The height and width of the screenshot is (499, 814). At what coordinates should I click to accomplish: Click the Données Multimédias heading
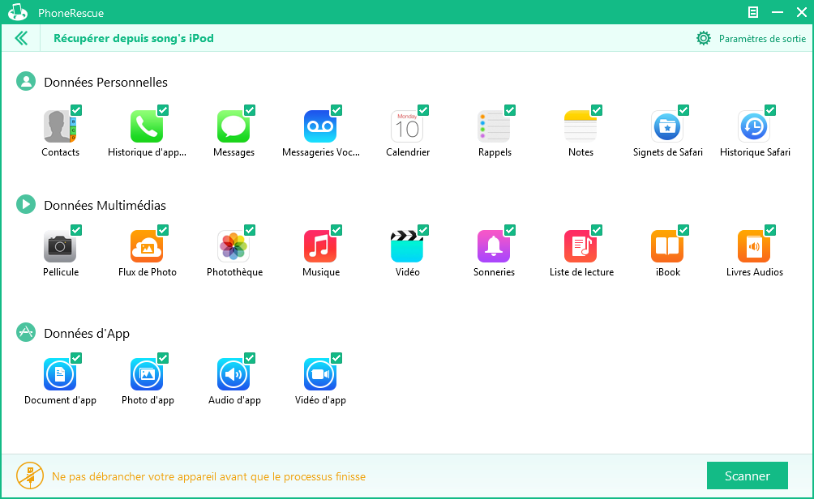105,206
